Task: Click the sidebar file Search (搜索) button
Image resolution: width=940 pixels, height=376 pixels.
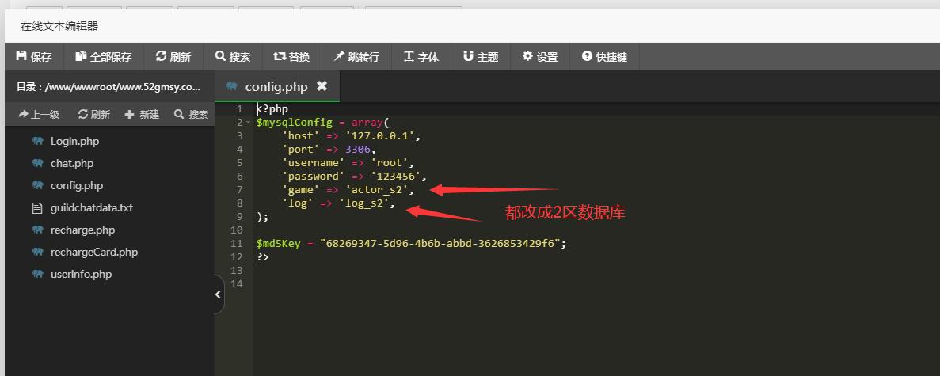Action: pos(191,115)
